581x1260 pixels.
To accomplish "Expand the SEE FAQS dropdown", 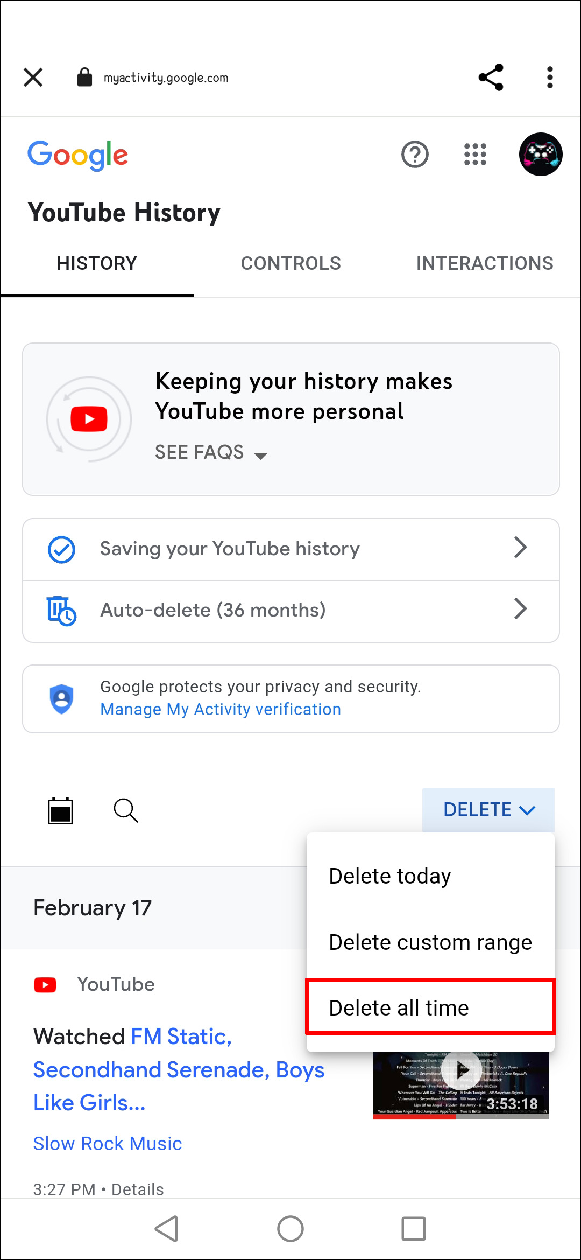I will tap(211, 453).
